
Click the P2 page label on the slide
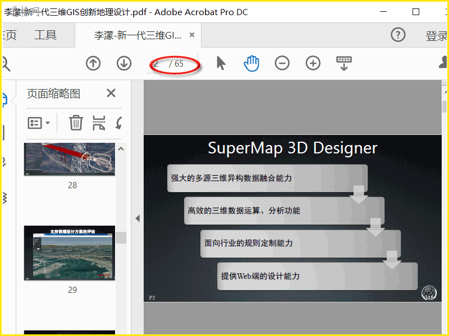point(152,298)
